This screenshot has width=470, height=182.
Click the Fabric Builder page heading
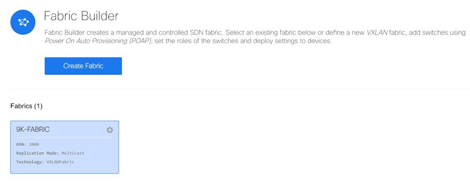tap(81, 16)
